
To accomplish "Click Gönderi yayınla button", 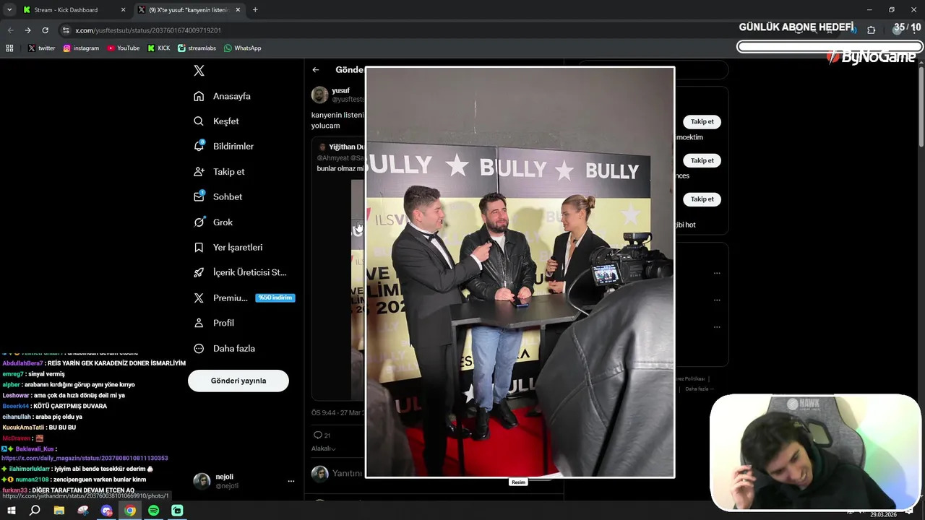I will 238,381.
